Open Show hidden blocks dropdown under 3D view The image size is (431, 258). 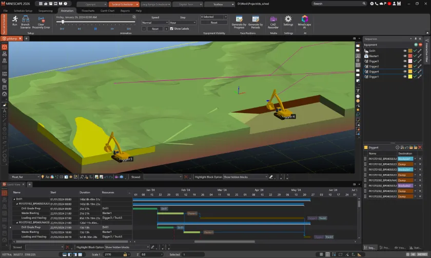(245, 177)
